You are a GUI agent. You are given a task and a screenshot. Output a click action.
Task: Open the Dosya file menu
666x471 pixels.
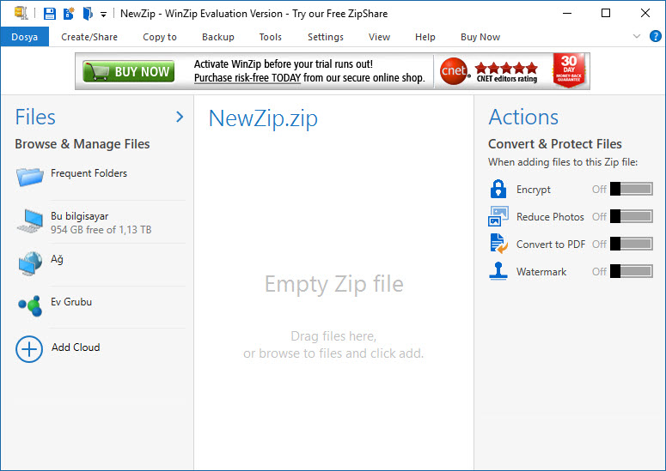click(x=25, y=37)
